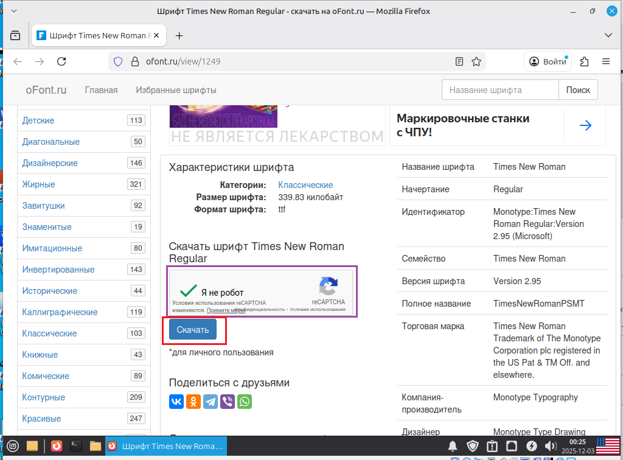Open the Исторические category
The height and width of the screenshot is (460, 623).
pos(50,291)
